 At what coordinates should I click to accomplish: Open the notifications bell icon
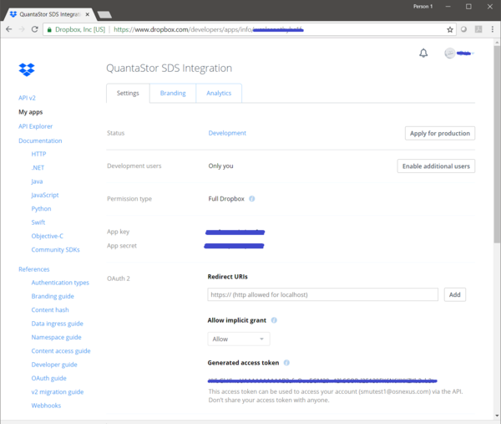pyautogui.click(x=423, y=54)
